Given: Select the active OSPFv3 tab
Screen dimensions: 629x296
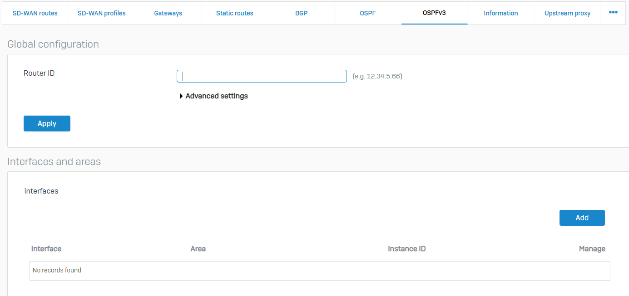Looking at the screenshot, I should tap(434, 13).
